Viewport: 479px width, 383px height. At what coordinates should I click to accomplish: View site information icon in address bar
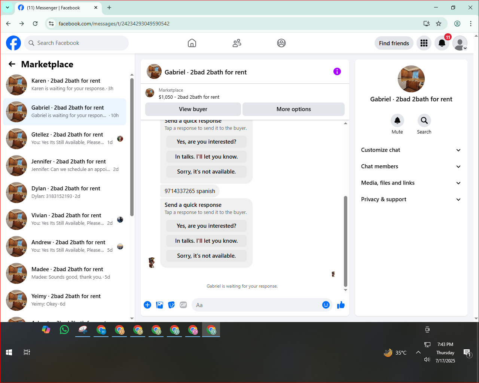(x=51, y=24)
